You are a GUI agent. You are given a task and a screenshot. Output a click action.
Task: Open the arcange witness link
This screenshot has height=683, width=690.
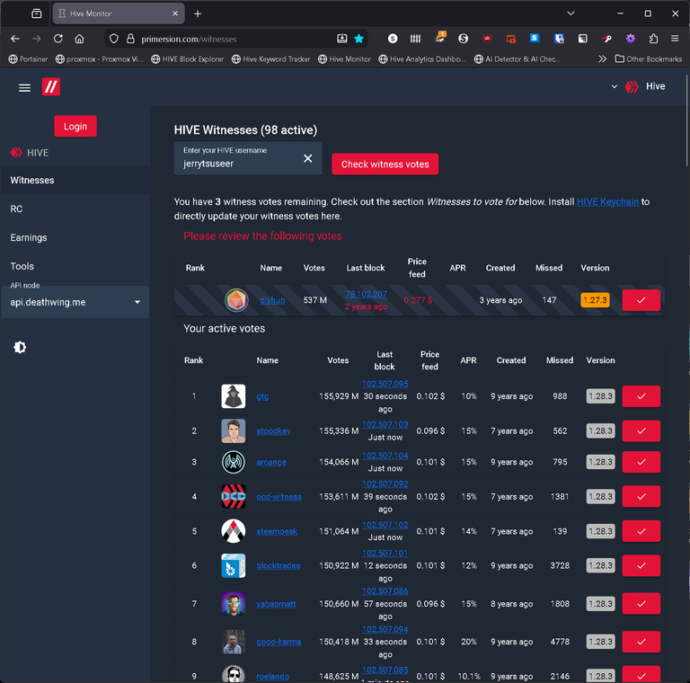tap(271, 462)
